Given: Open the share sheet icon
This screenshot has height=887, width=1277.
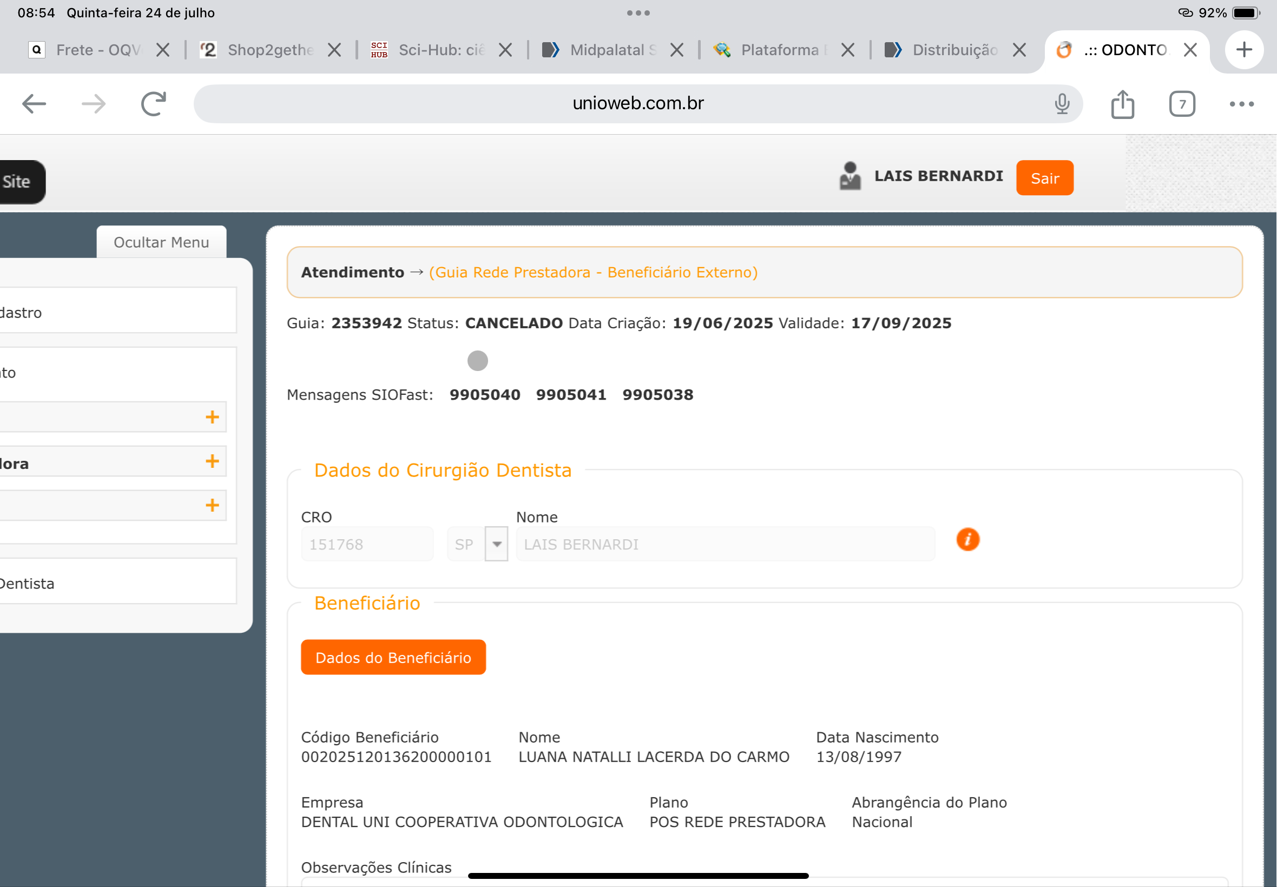Looking at the screenshot, I should [1122, 104].
